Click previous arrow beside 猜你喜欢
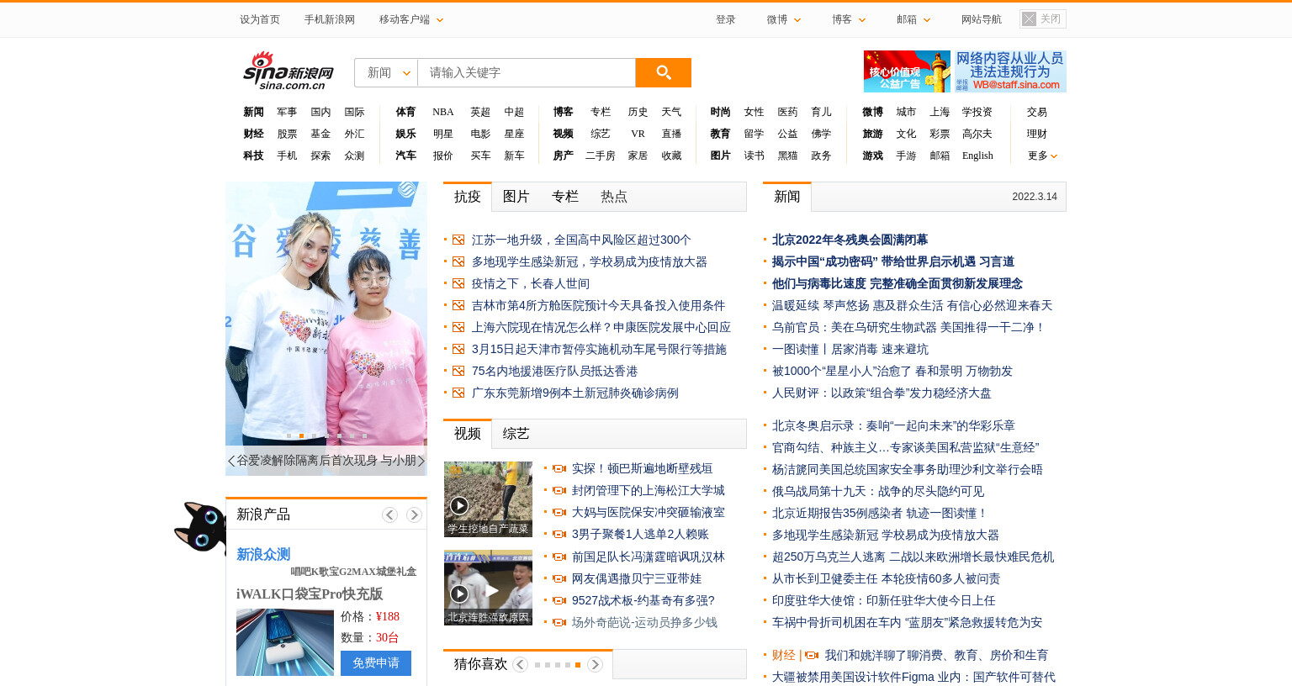This screenshot has height=686, width=1292. tap(520, 664)
